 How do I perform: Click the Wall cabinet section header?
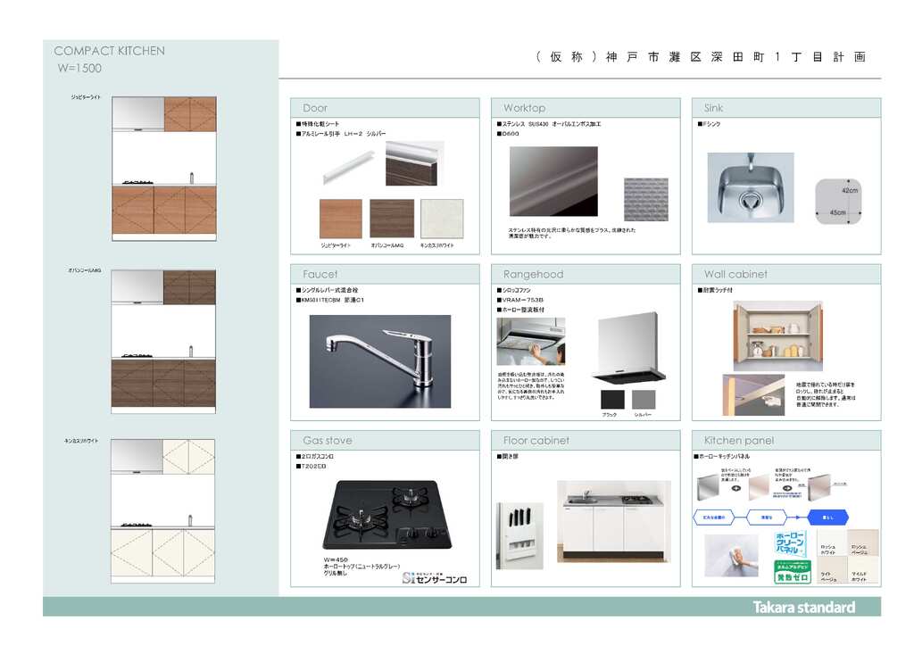[x=735, y=274]
